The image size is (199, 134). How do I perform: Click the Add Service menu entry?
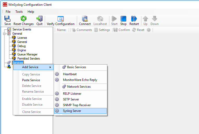pyautogui.click(x=33, y=67)
